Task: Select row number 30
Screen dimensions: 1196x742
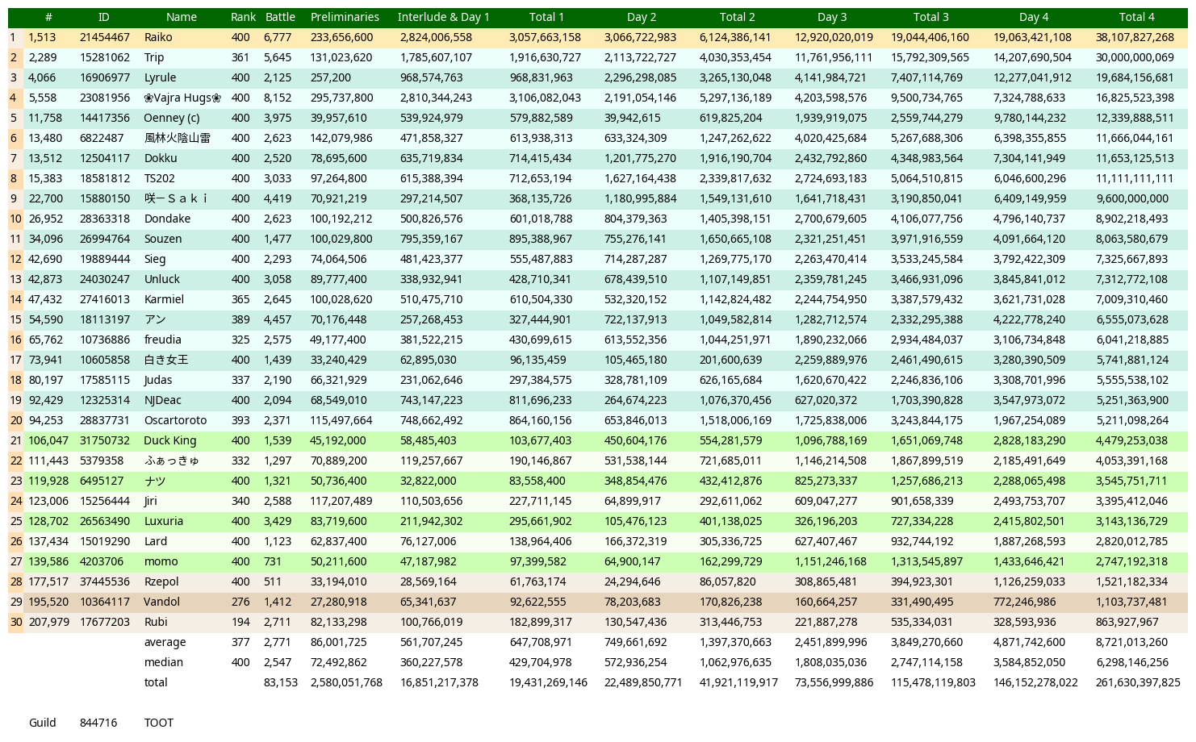Action: tap(16, 622)
